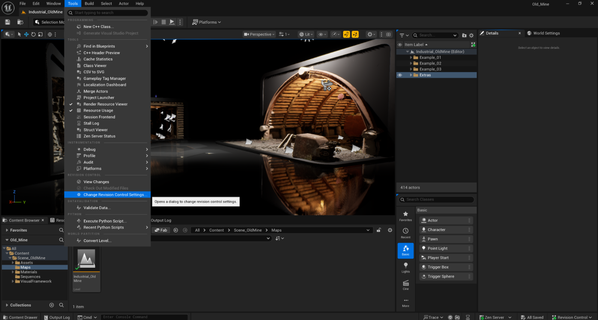Expand the Collections section
Viewport: 598px width, 320px height.
tap(7, 305)
